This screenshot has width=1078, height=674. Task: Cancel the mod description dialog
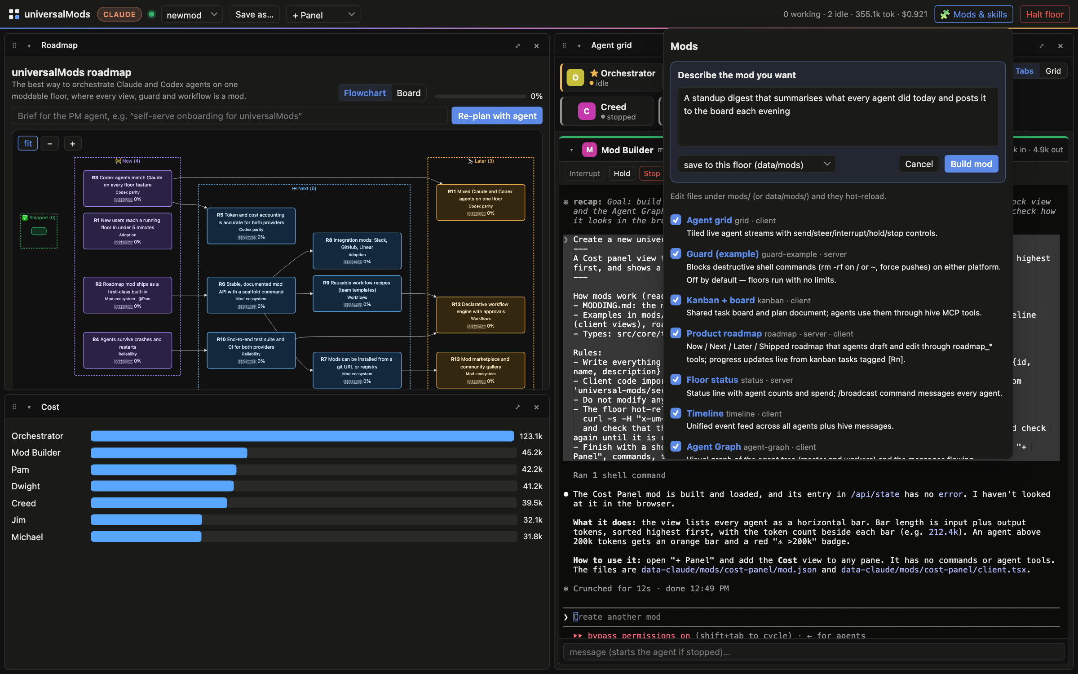click(919, 164)
